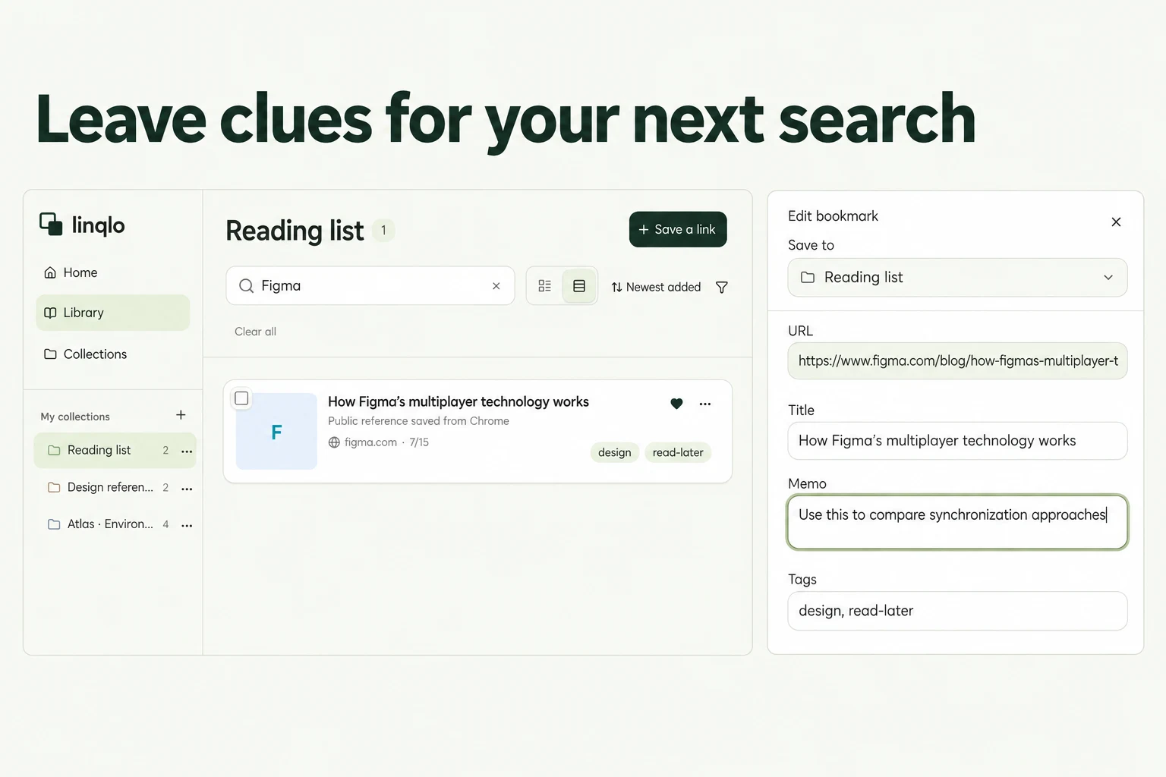Screen dimensions: 1166x777
Task: Open more options on Figma bookmark
Action: (705, 404)
